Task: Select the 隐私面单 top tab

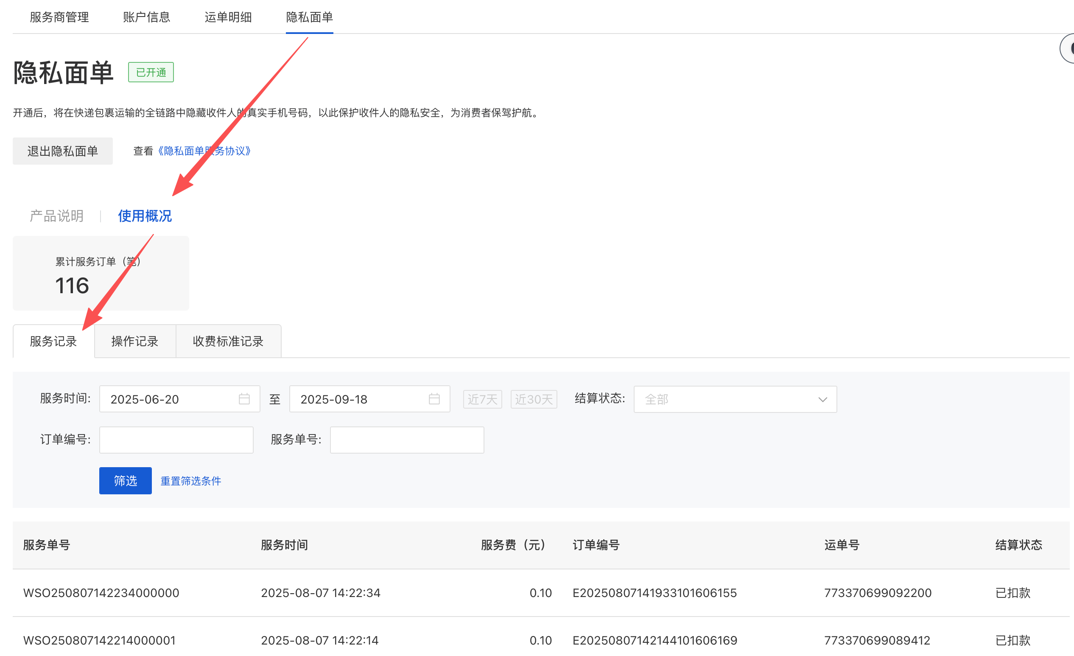Action: tap(310, 17)
